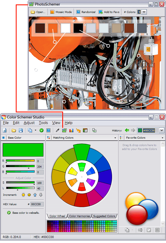
Task: Switch to the Suggested Colors tab
Action: [x=104, y=216]
